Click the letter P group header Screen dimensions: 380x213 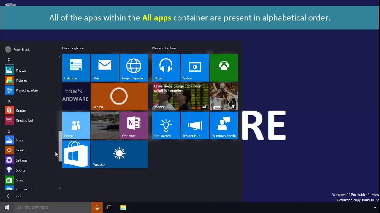[9, 60]
